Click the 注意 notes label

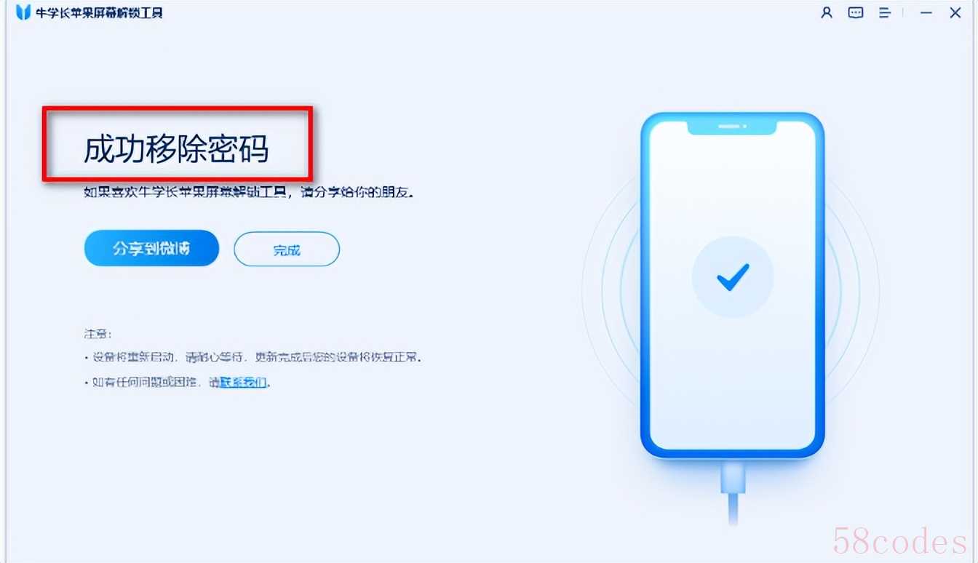98,334
